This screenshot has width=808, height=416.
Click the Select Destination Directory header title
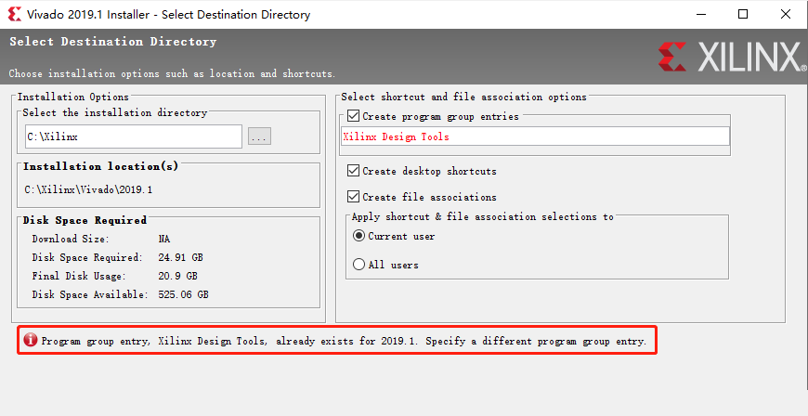click(112, 42)
